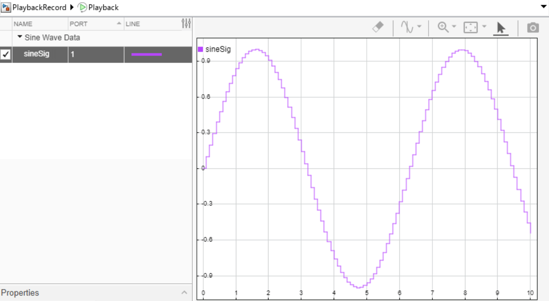Select the pointer selection tool
The height and width of the screenshot is (301, 549).
(x=501, y=27)
